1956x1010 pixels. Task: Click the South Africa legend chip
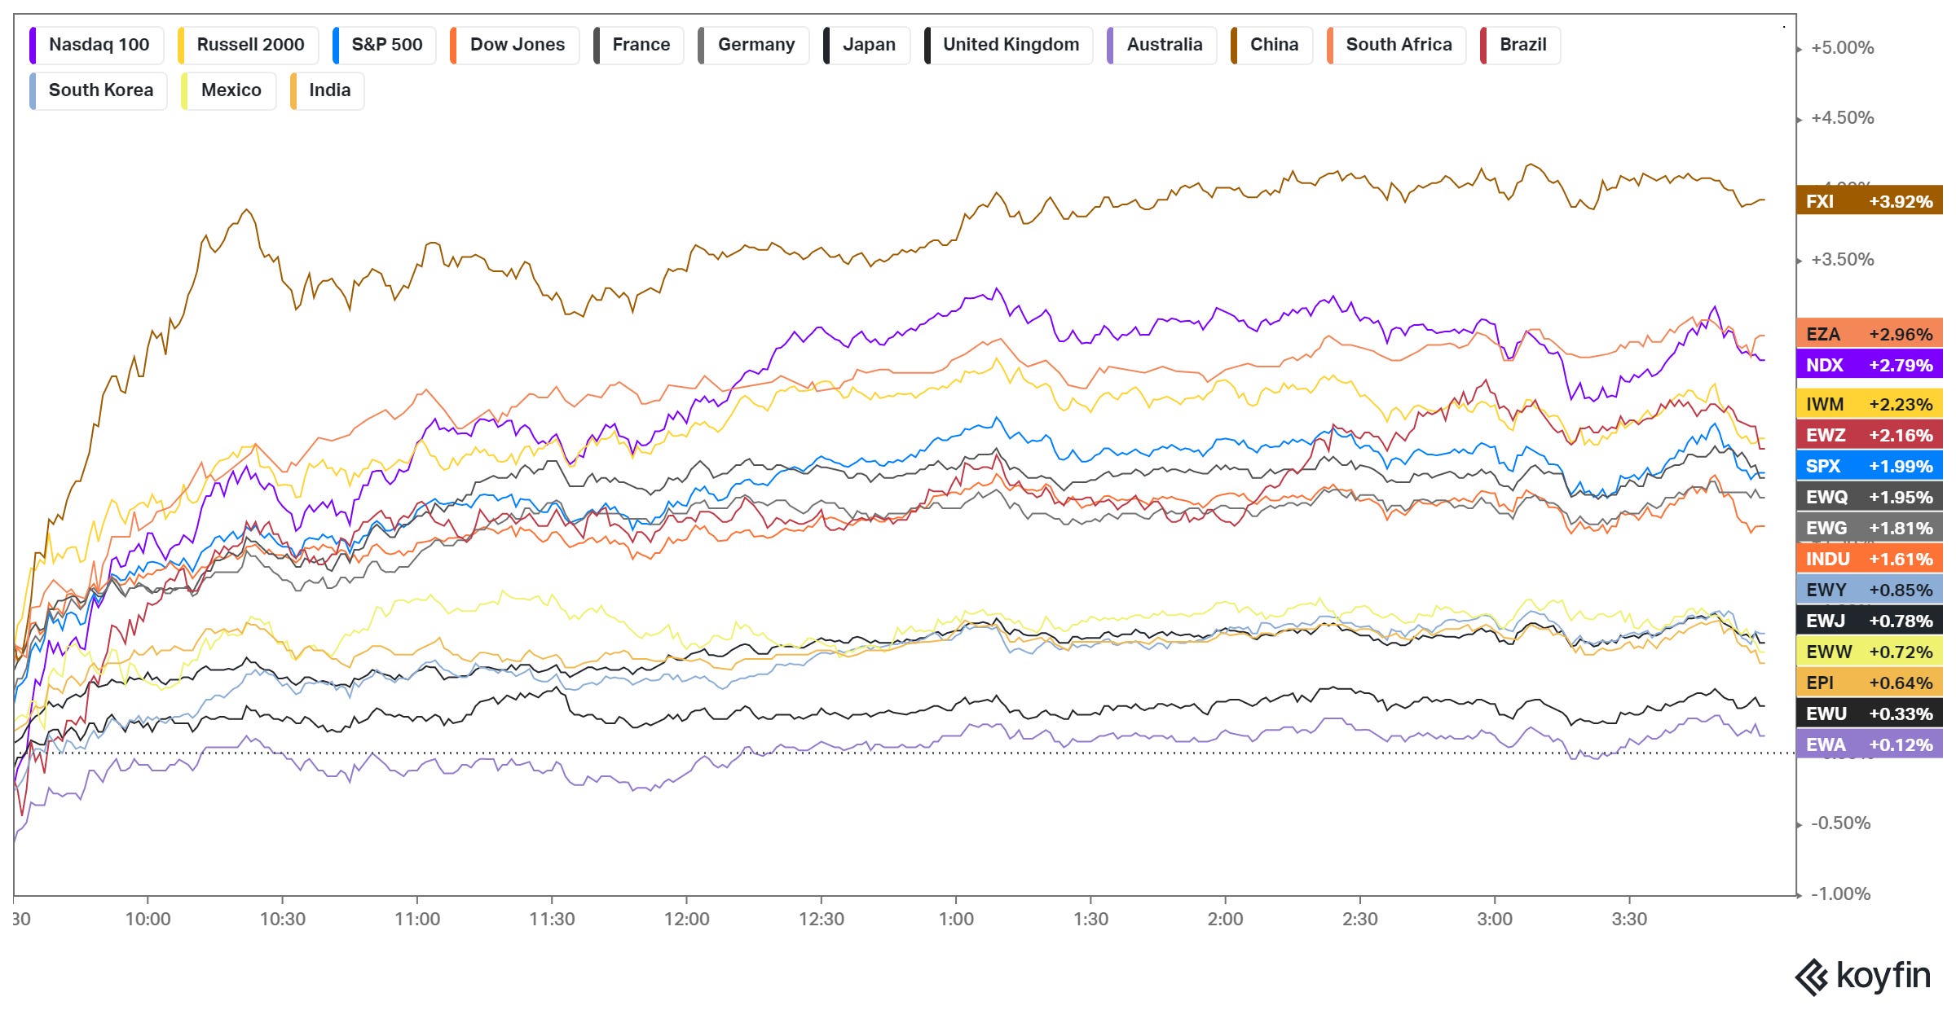1396,45
